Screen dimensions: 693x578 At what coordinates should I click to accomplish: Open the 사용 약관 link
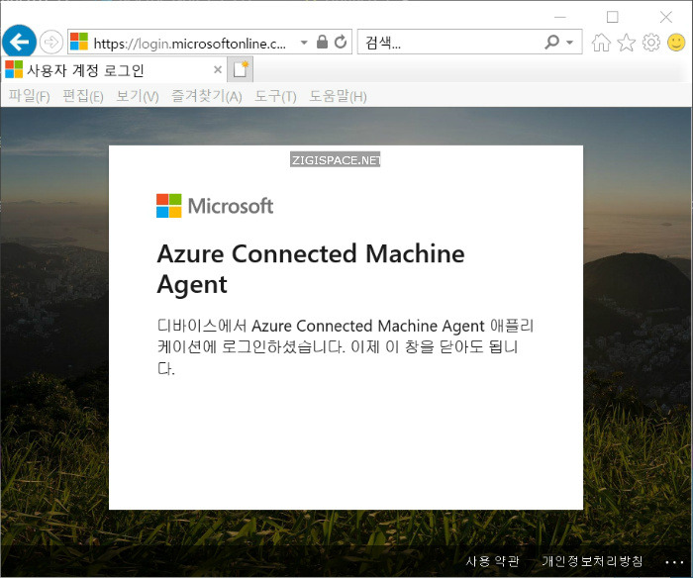pyautogui.click(x=492, y=561)
